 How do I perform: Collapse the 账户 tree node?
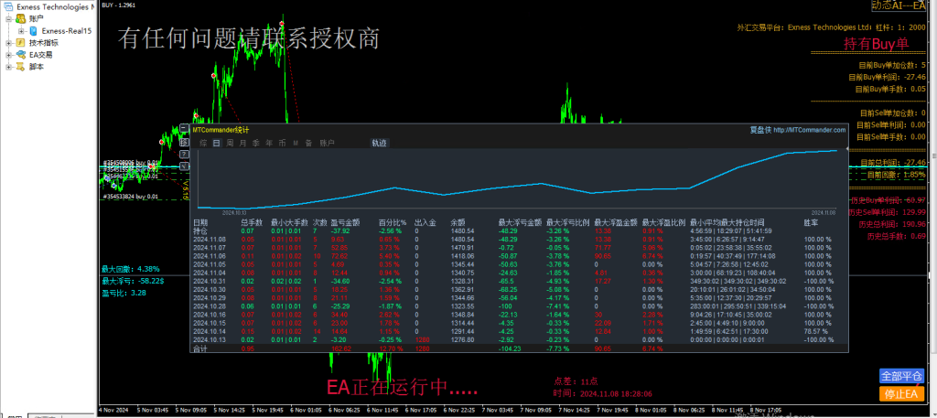9,19
